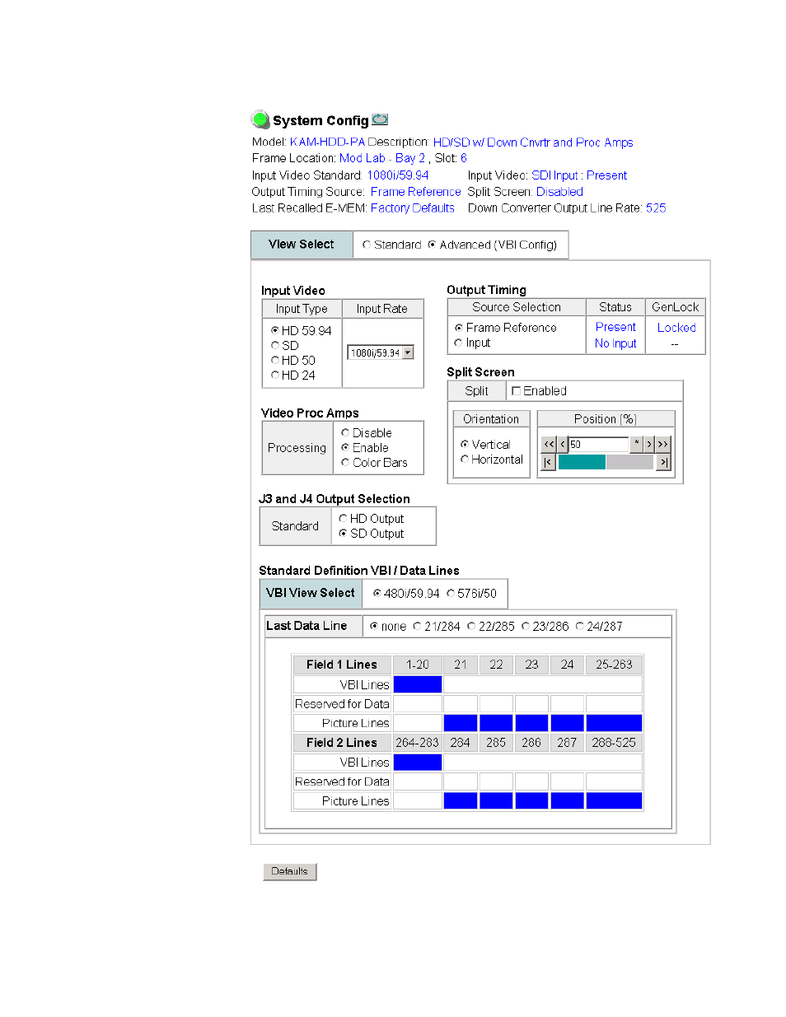
Task: Click the '286' Field 2 column header
Action: 531,743
